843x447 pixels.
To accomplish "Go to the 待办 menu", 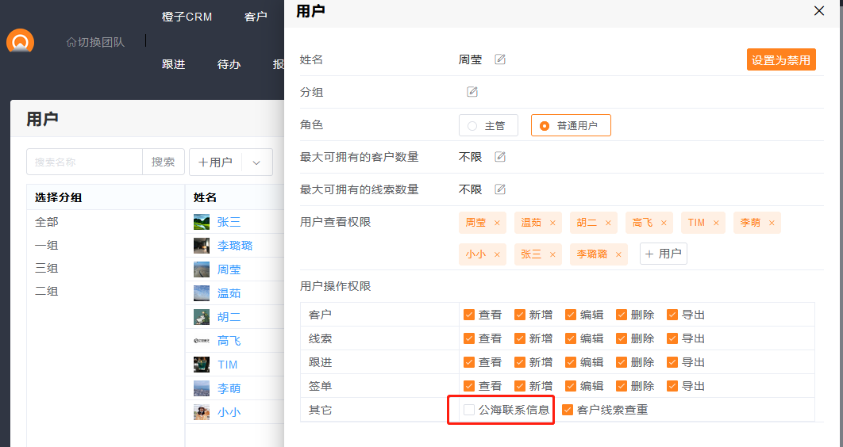I will tap(229, 64).
